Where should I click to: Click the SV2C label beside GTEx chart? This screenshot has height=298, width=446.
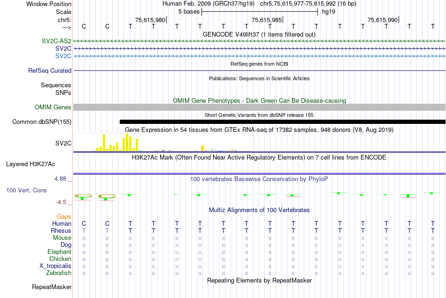coord(63,143)
